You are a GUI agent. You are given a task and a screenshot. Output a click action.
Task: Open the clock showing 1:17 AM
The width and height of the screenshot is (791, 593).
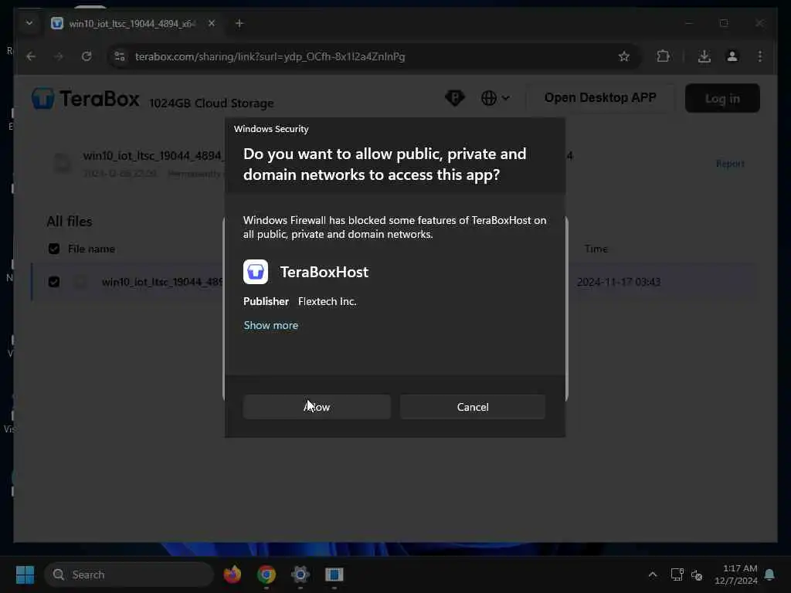point(736,574)
